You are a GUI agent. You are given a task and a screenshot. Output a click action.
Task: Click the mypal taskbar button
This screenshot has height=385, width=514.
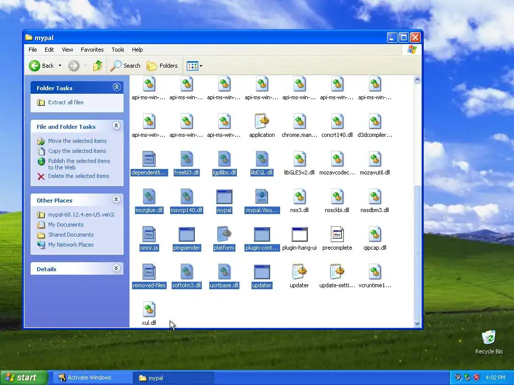tap(174, 378)
